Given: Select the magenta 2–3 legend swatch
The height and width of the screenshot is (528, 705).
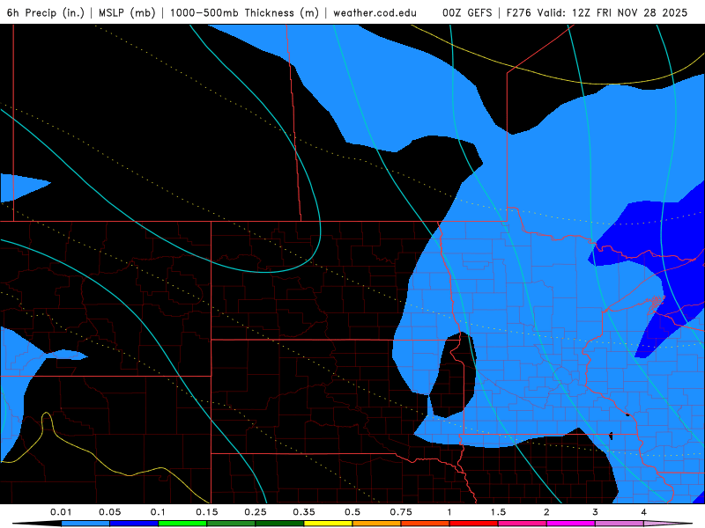Looking at the screenshot, I should (x=571, y=524).
